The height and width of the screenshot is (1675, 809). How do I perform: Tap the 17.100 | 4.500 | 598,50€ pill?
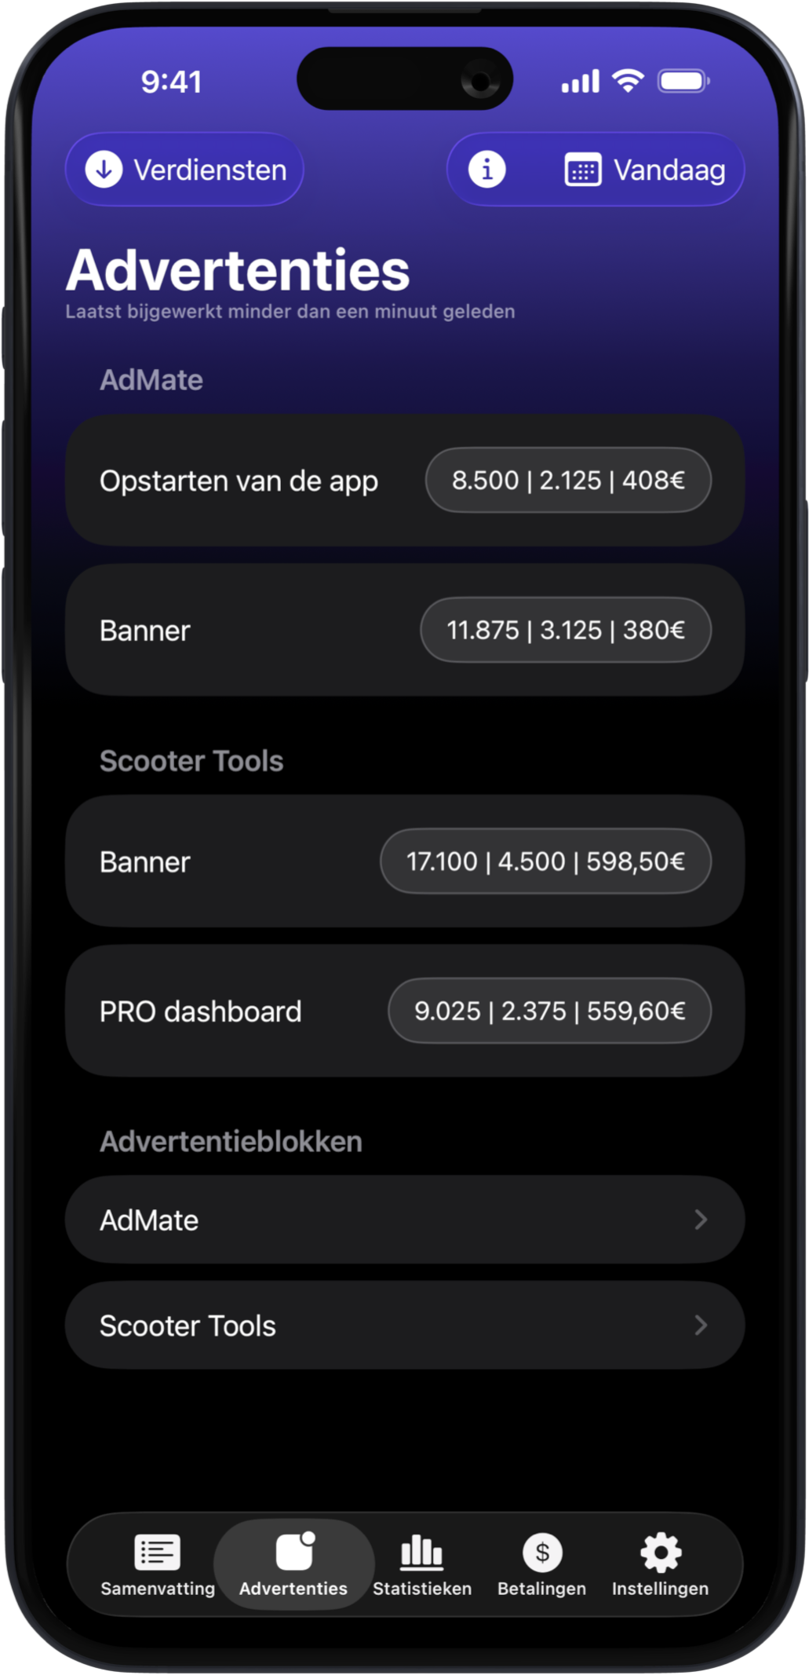click(x=545, y=861)
